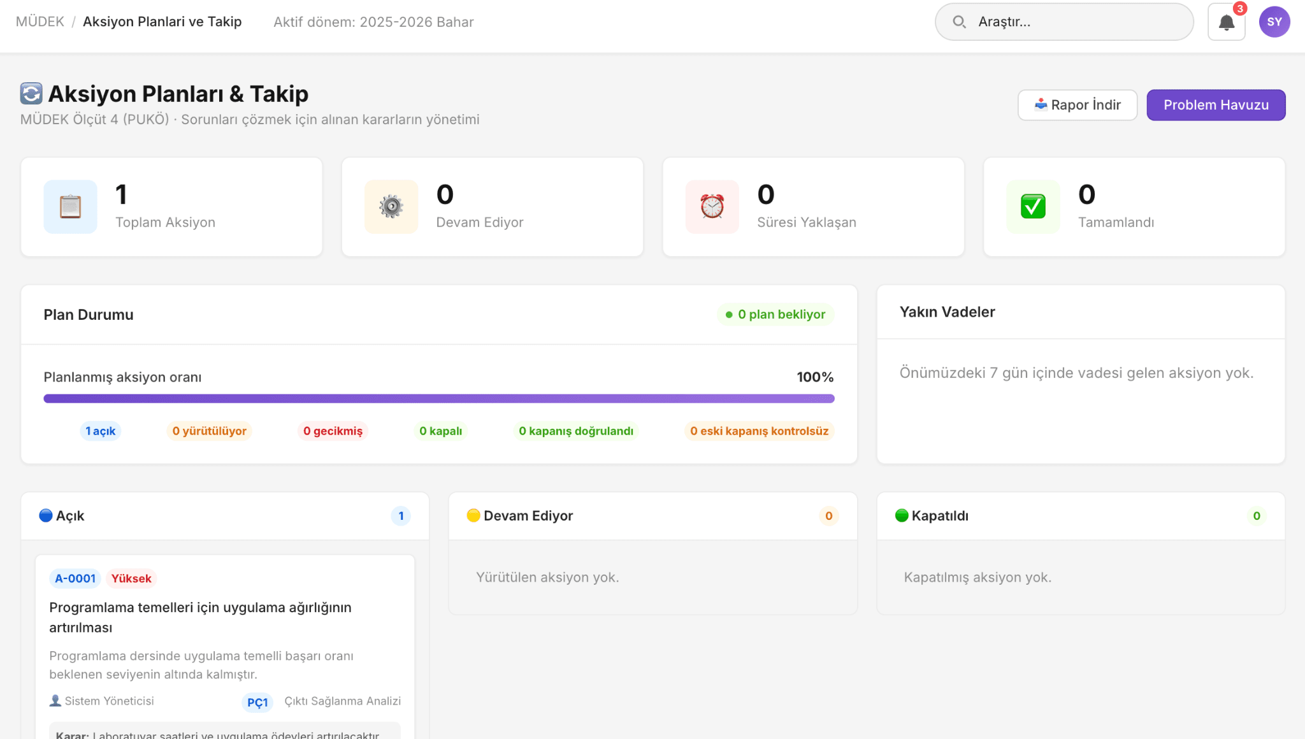Click Yürütülen aksiyon yok message
Image resolution: width=1305 pixels, height=739 pixels.
(x=547, y=577)
